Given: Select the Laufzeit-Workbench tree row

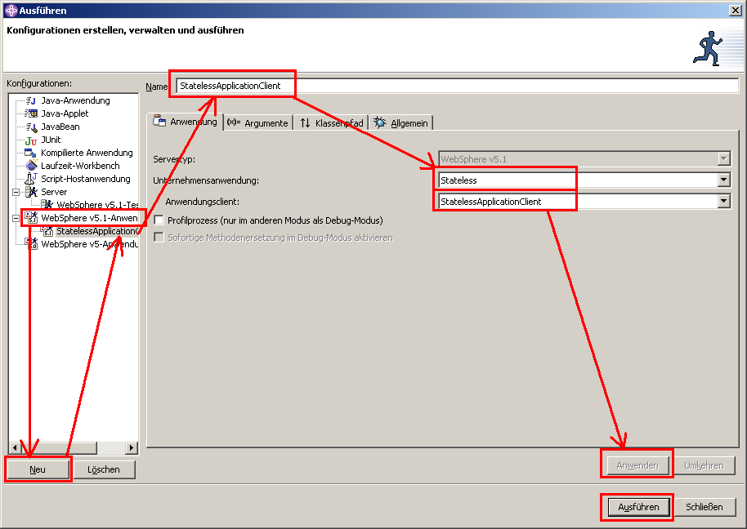Looking at the screenshot, I should pyautogui.click(x=80, y=166).
